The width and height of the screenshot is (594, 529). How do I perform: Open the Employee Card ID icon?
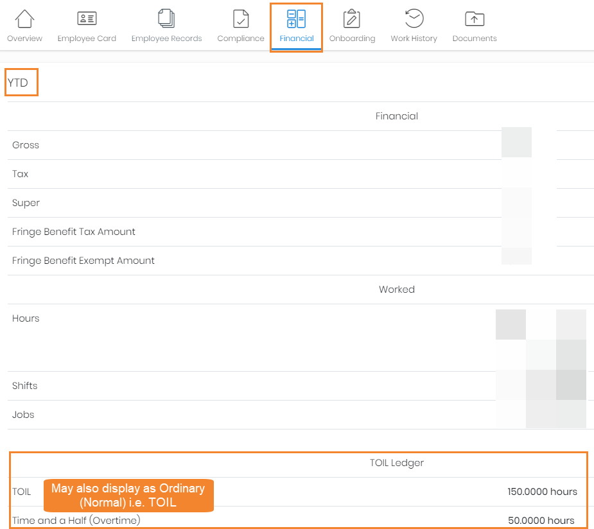pos(87,19)
